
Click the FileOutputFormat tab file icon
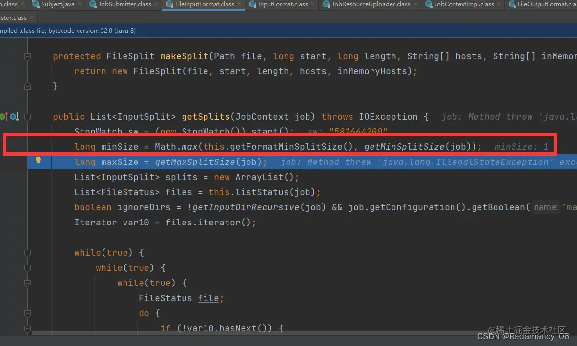point(512,4)
